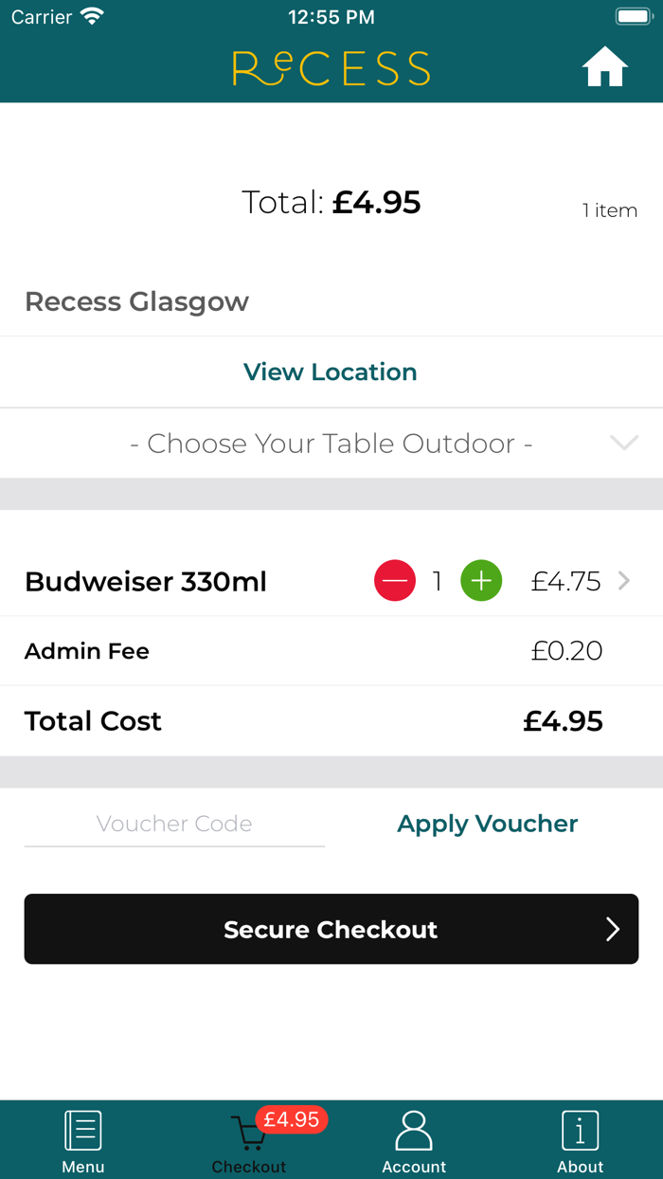Increase Budweiser quantity with plus button
Screen dimensions: 663x1179
[481, 581]
